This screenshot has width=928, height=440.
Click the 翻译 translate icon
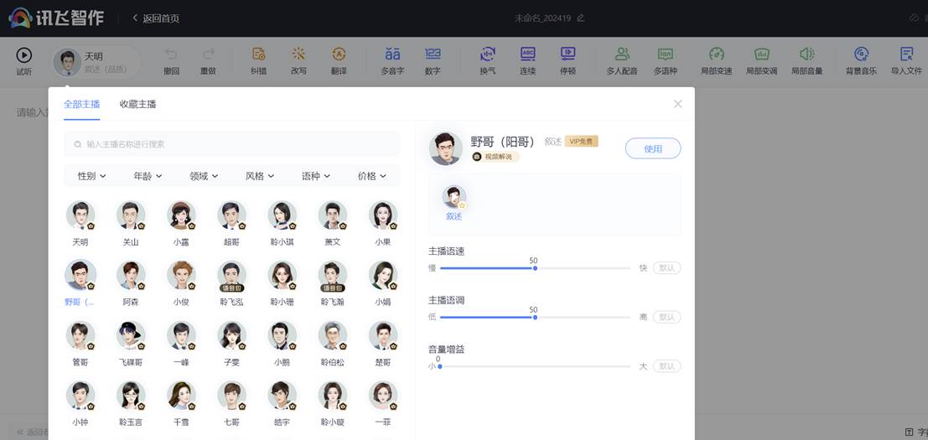(x=339, y=55)
